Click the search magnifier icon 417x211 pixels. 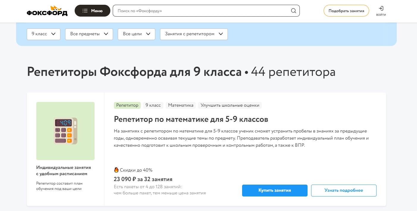click(x=293, y=11)
